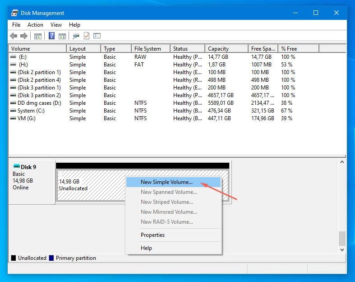Click the Show/Hide Action Pane icon
The height and width of the screenshot is (282, 355).
(x=62, y=36)
